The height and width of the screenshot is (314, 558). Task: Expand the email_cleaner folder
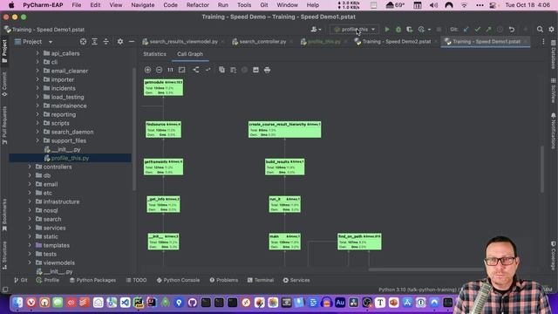coord(37,71)
